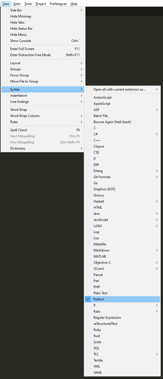Expand the Haskell syntax submenu arrow
This screenshot has width=163, height=379.
pos(157,201)
